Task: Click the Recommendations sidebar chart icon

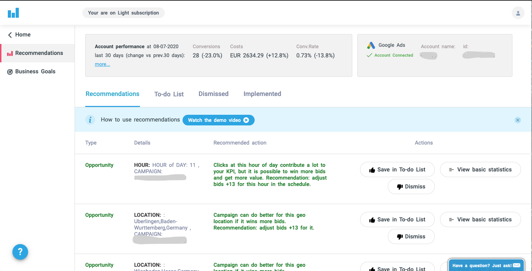Action: pyautogui.click(x=10, y=53)
